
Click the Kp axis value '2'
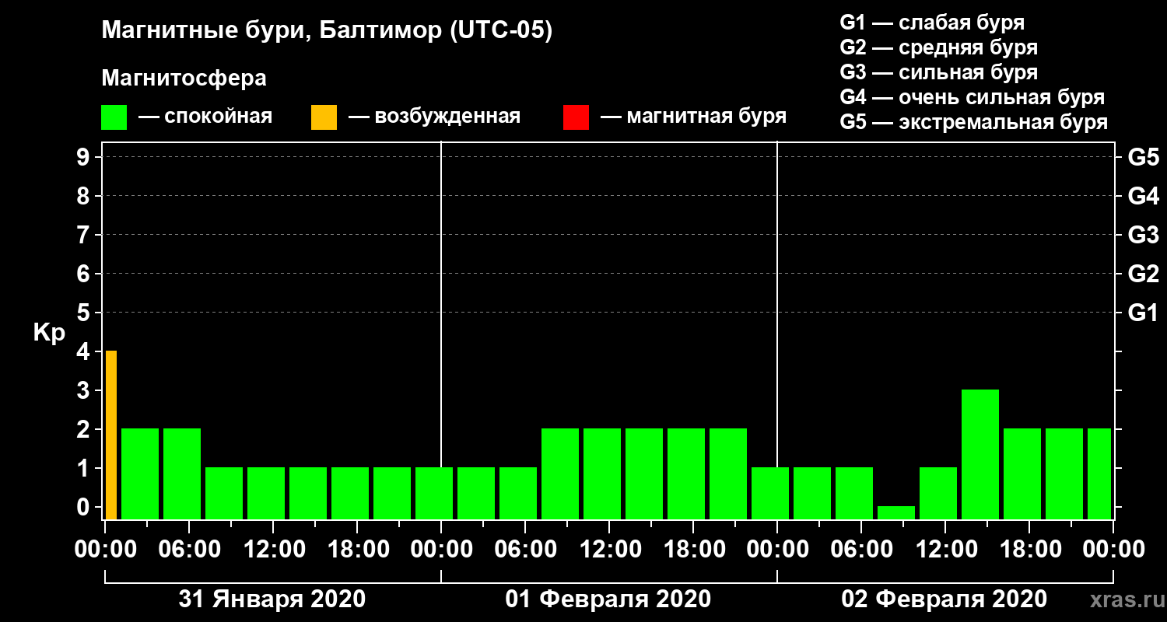tap(83, 430)
